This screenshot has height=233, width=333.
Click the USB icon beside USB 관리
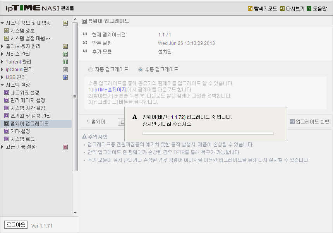pos(65,77)
